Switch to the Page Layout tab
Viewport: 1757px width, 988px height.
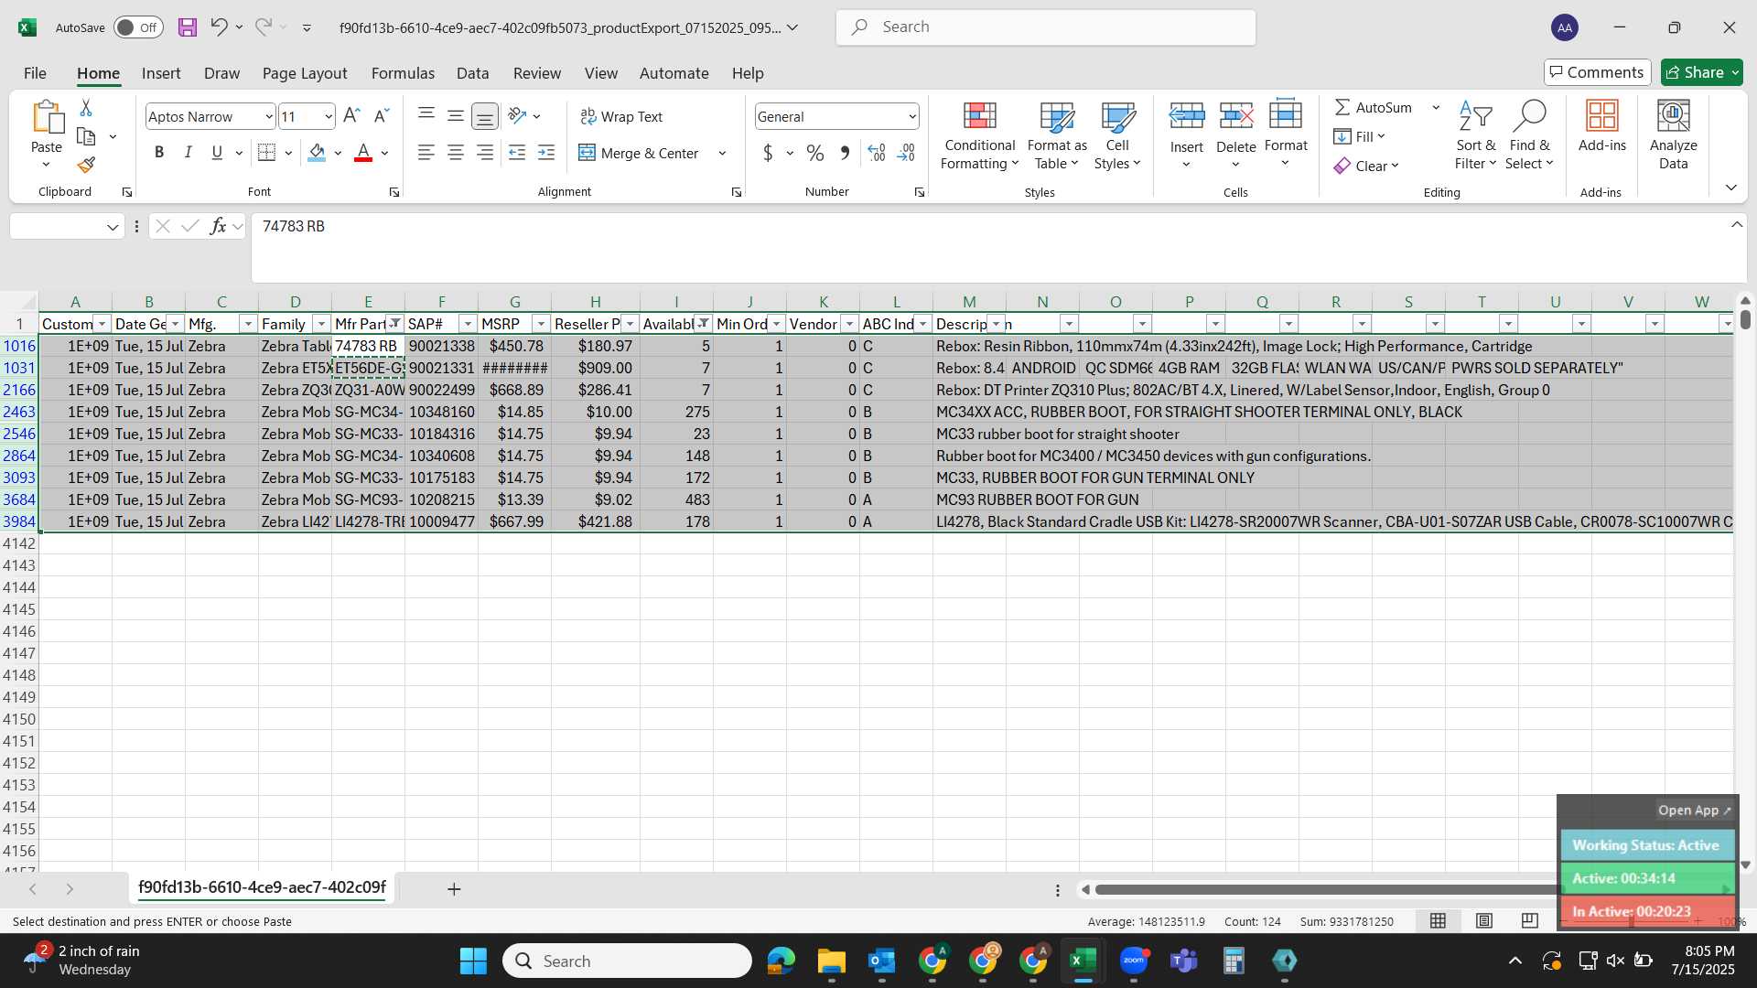click(x=305, y=73)
